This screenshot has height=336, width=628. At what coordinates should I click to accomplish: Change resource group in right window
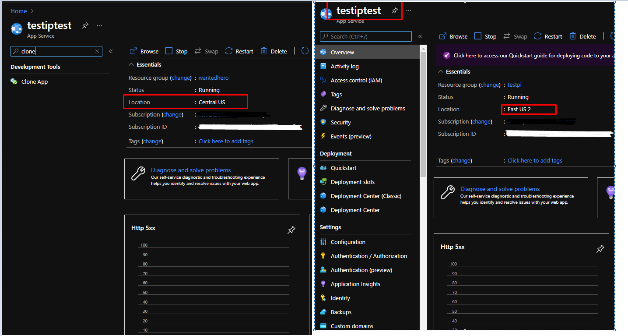(490, 85)
